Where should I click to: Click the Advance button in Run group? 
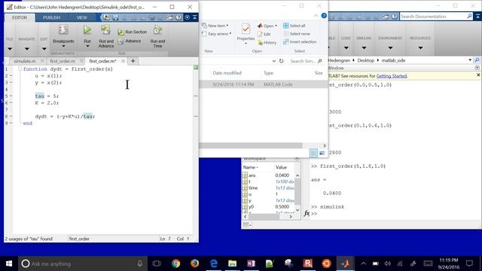point(130,41)
